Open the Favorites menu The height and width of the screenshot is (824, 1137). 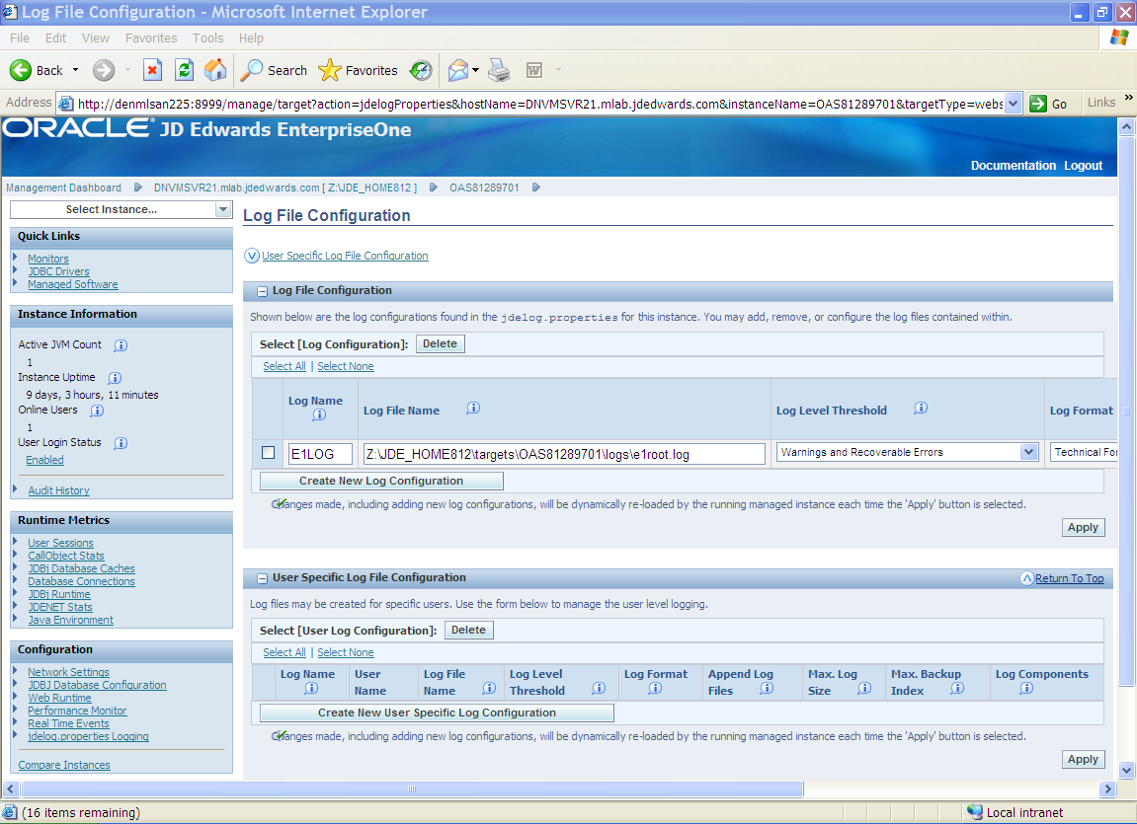151,38
